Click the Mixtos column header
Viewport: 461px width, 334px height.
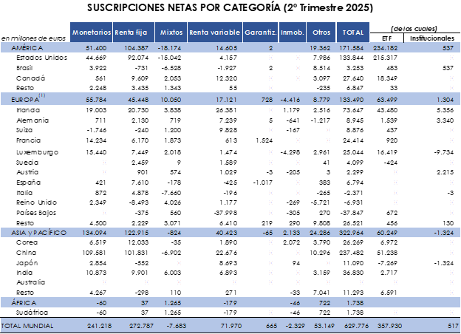(x=171, y=32)
